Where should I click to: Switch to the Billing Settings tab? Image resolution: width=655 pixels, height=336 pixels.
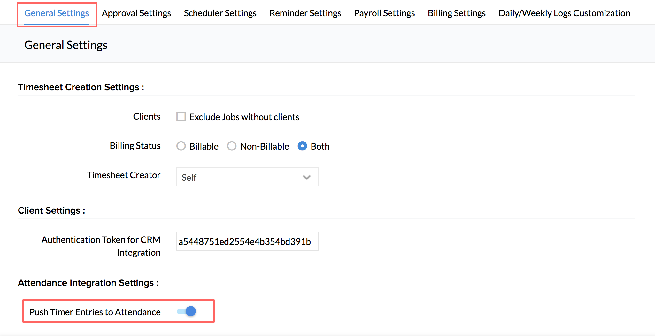tap(457, 13)
